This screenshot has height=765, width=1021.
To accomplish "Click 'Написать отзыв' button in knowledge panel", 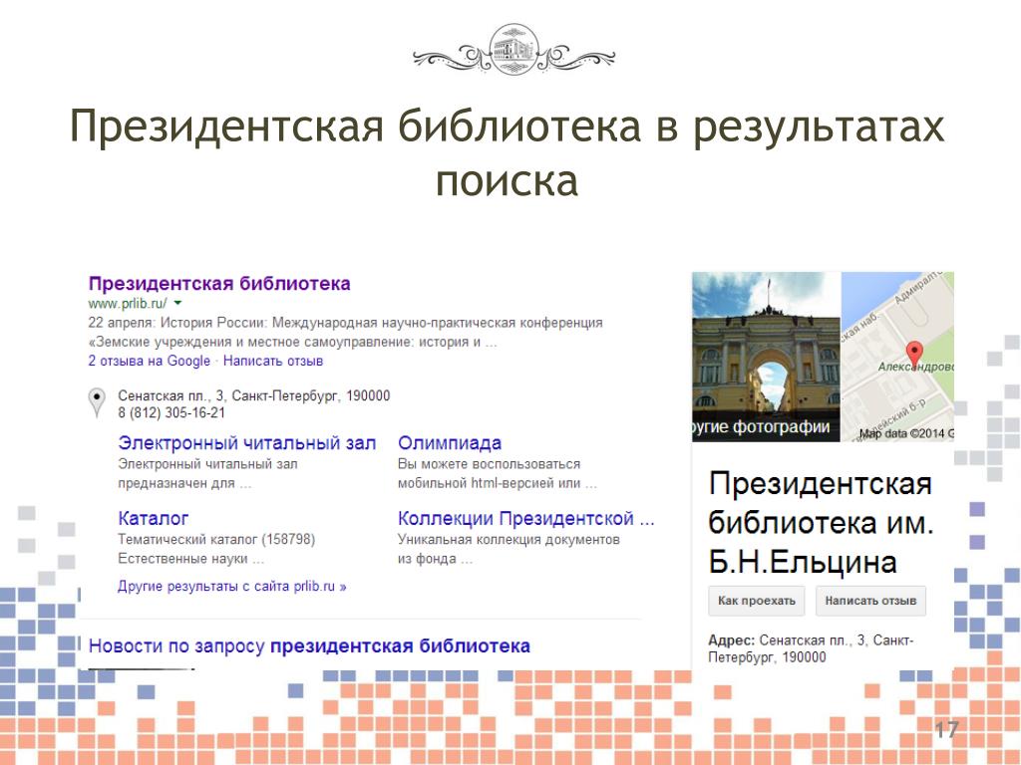I will click(870, 601).
